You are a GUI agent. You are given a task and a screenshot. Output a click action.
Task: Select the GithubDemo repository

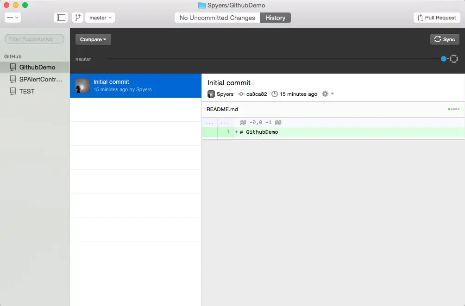[x=35, y=67]
